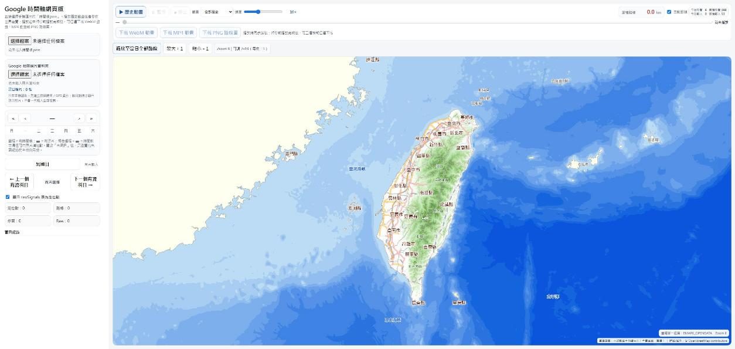The image size is (735, 349).
Task: Click the 10× speed value
Action: pos(293,12)
